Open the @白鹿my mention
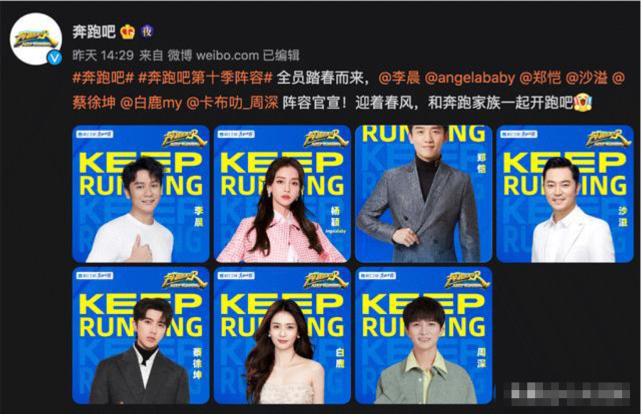Viewport: 641px width, 414px height. click(151, 102)
